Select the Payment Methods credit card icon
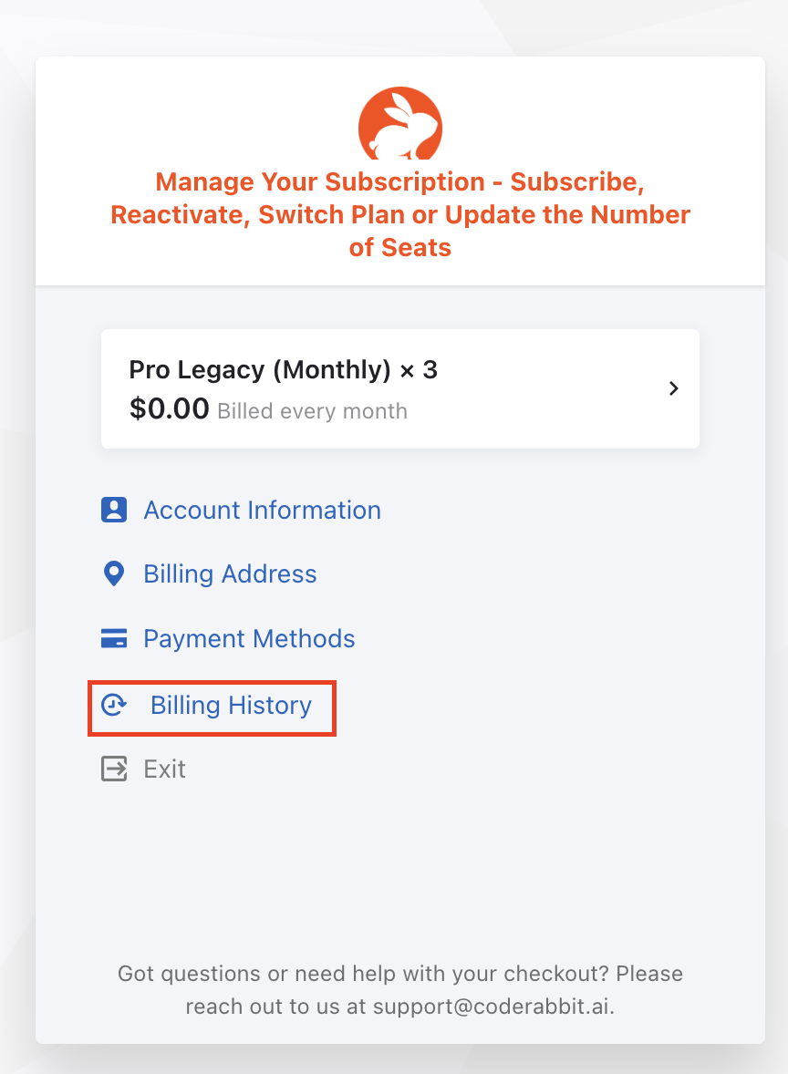 [x=113, y=638]
